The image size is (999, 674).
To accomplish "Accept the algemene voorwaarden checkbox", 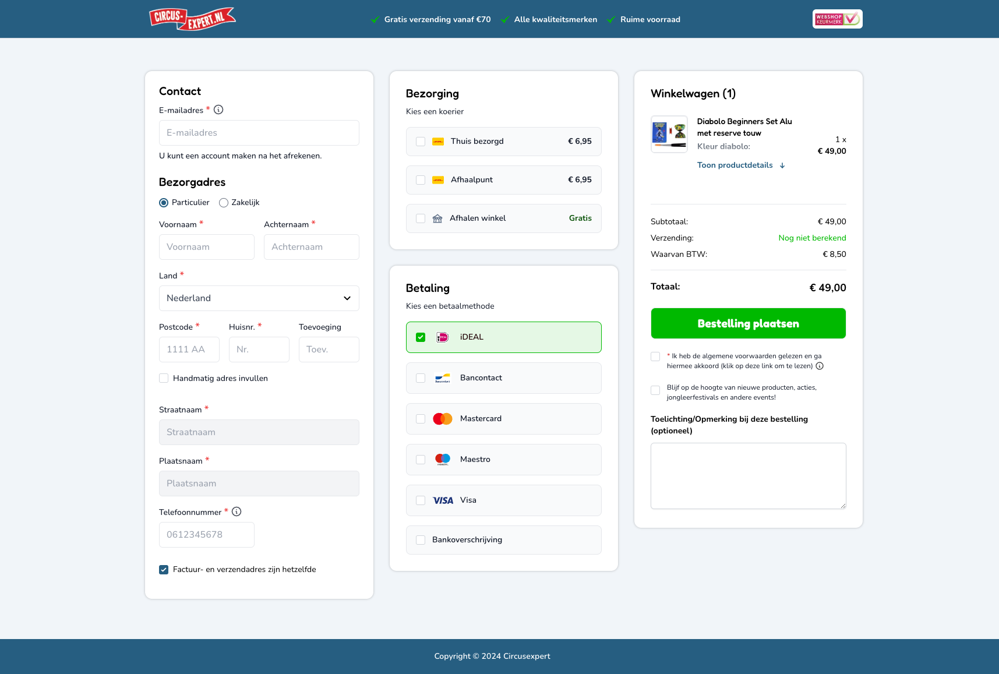I will pos(655,357).
